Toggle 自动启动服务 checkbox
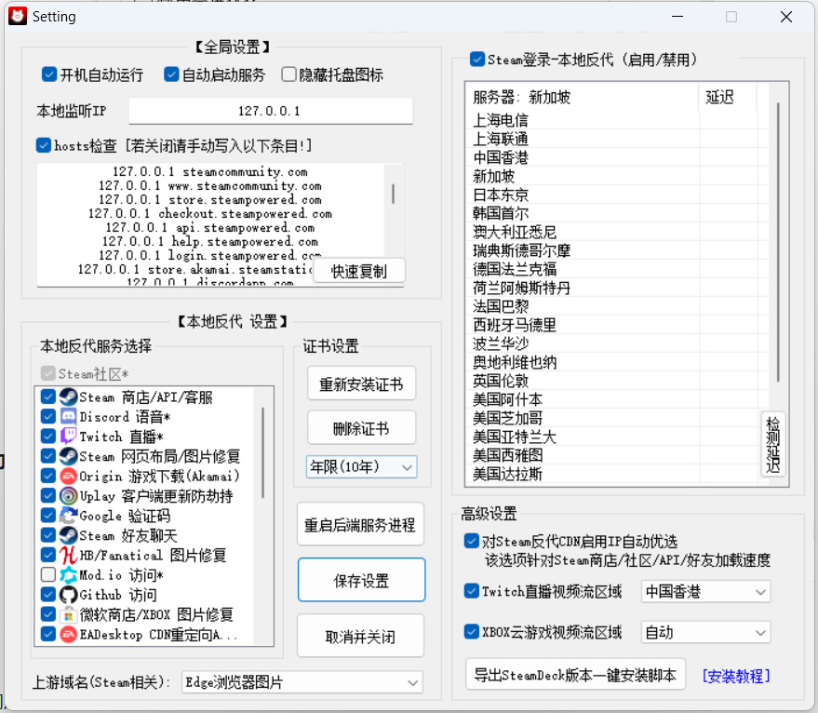This screenshot has height=713, width=818. [171, 74]
